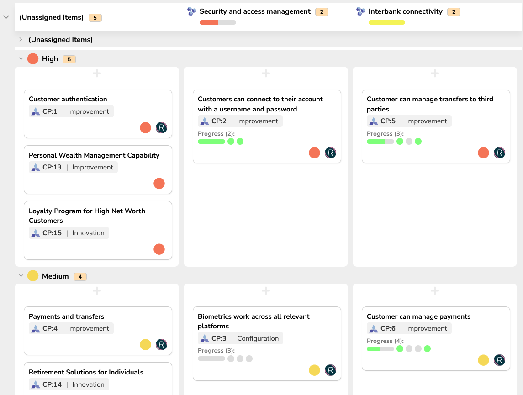The image size is (523, 395).
Task: Add item in High Interbank connectivity column
Action: click(435, 74)
